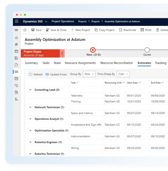Open the Group By Role dropdown
The width and height of the screenshot is (168, 171).
click(89, 74)
